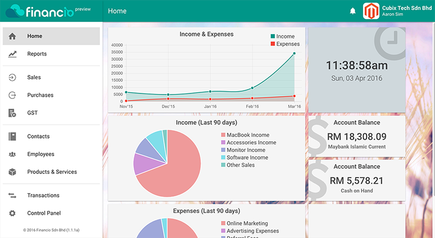This screenshot has width=435, height=238.
Task: Toggle Software Income legend item
Action: click(245, 158)
